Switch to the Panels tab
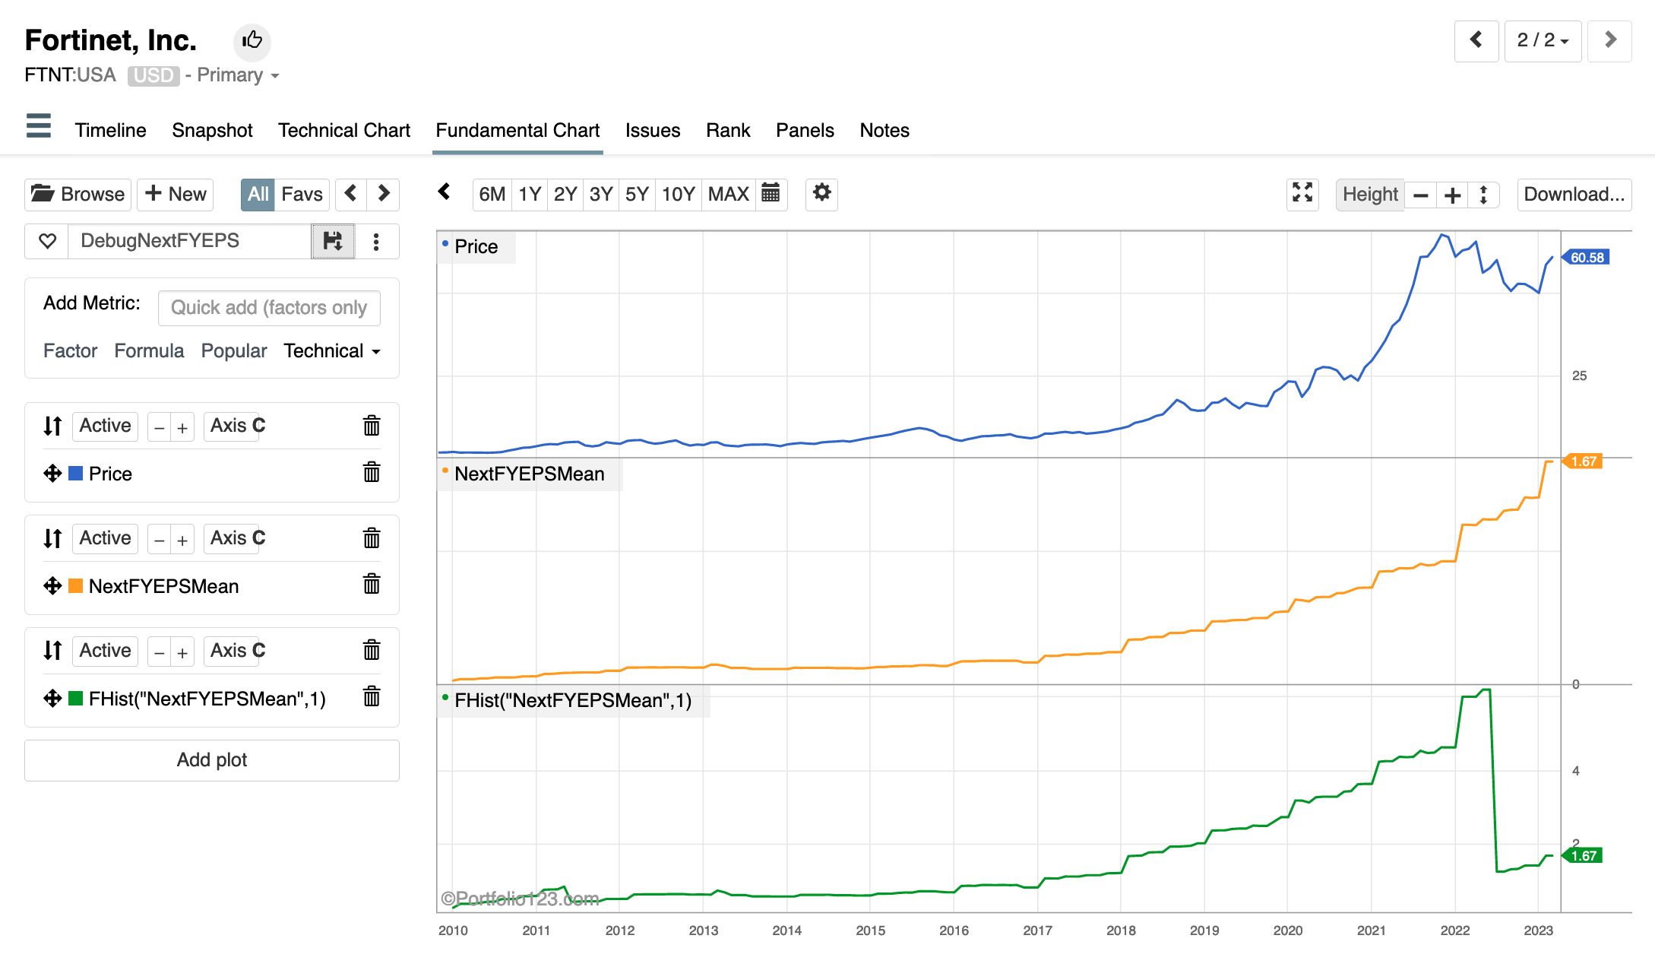Image resolution: width=1655 pixels, height=967 pixels. (x=805, y=130)
